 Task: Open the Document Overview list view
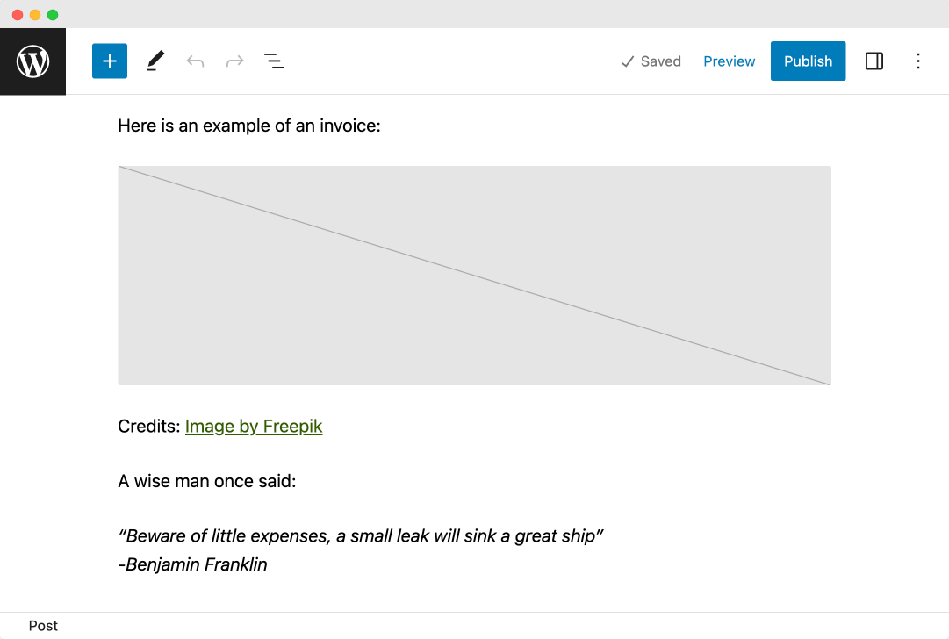point(274,61)
